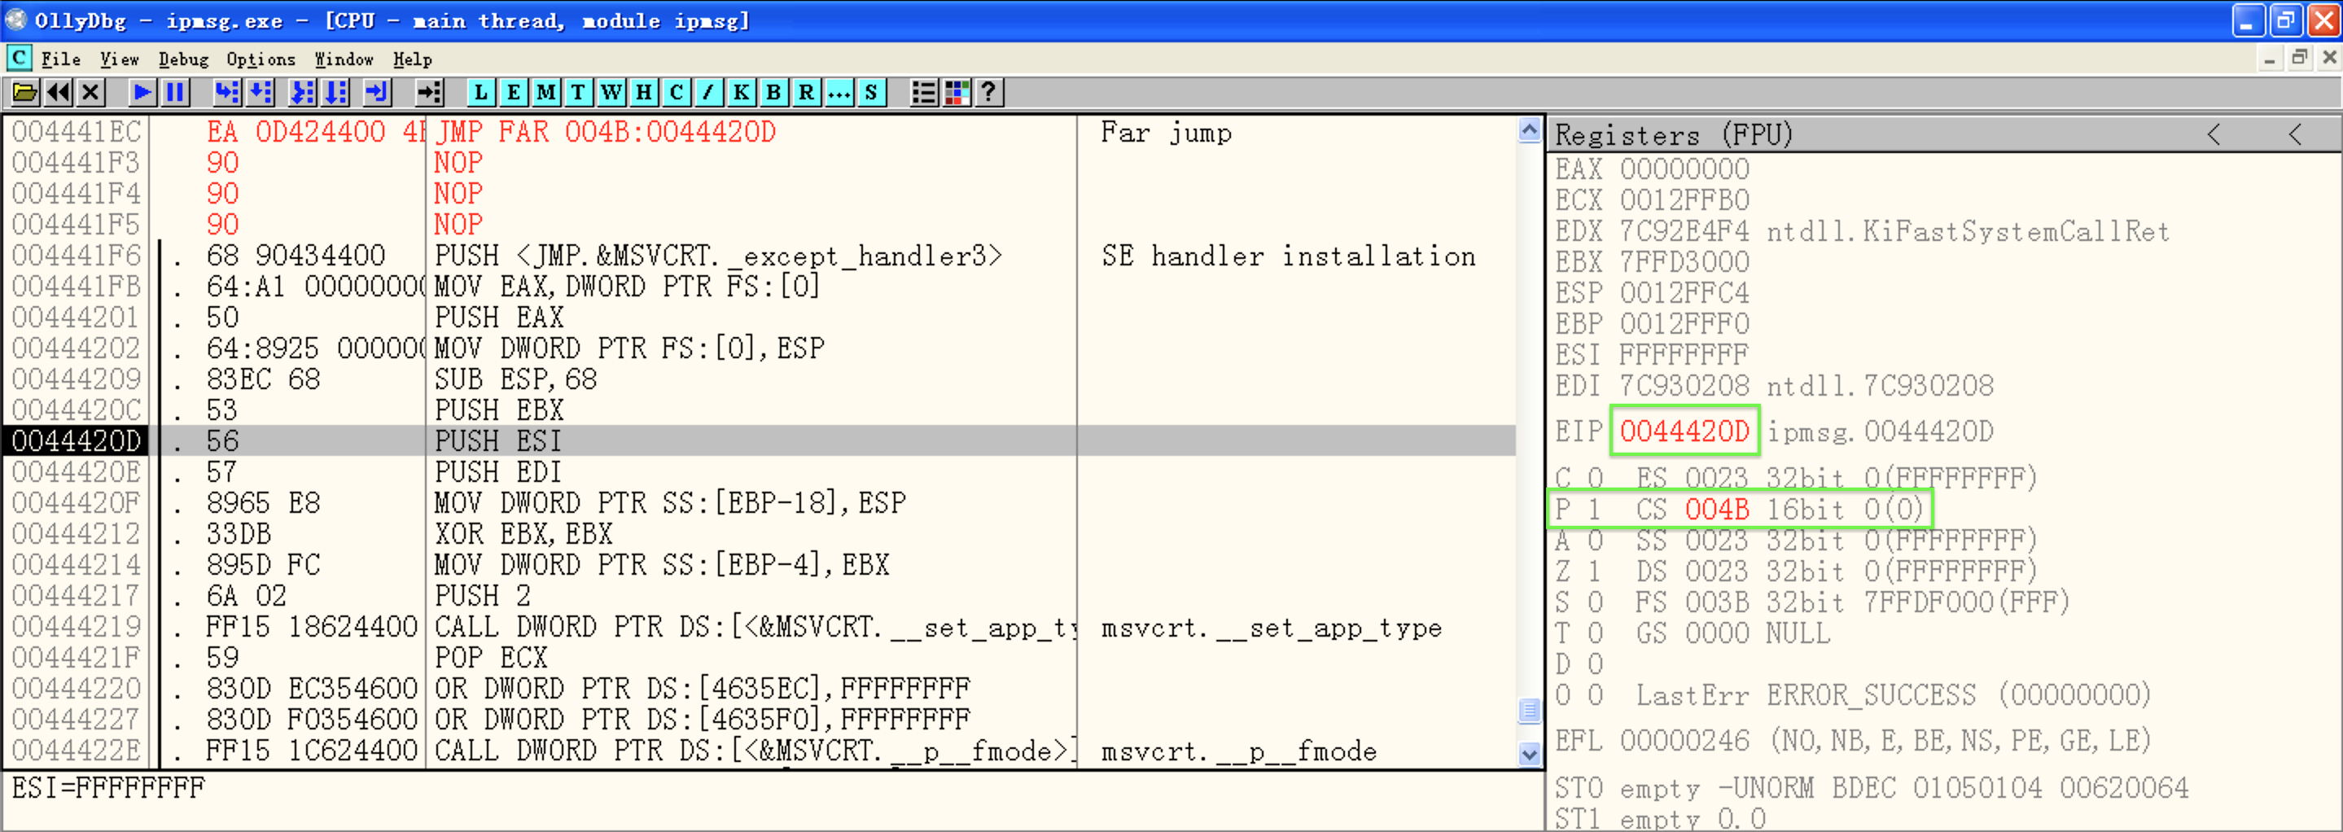2343x832 pixels.
Task: Click address 004441F6 in the disassembly
Action: coord(77,256)
